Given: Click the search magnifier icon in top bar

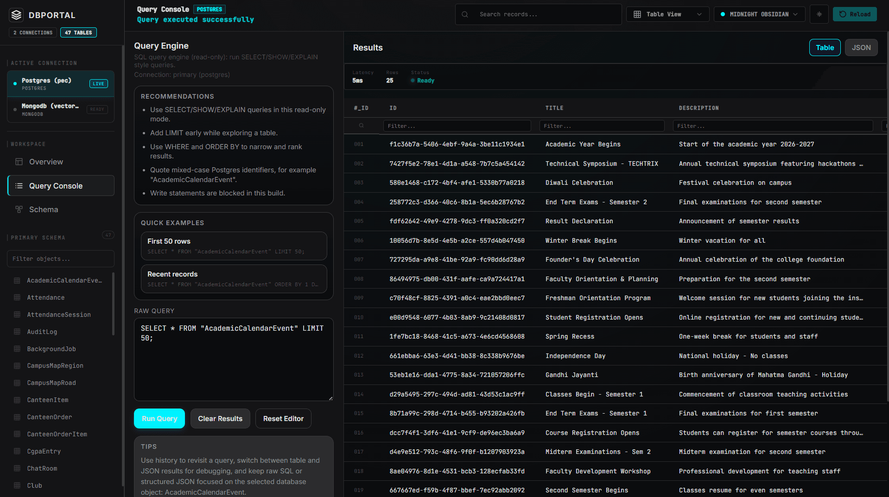Looking at the screenshot, I should point(465,14).
